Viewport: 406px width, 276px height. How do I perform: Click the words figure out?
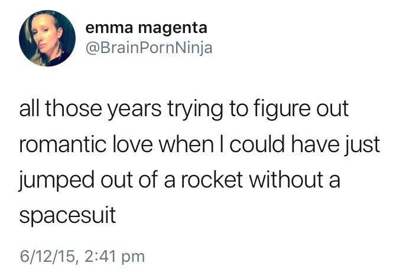pyautogui.click(x=301, y=109)
